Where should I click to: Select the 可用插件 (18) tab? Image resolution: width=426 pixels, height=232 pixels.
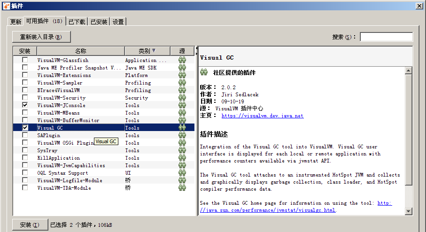pyautogui.click(x=44, y=21)
